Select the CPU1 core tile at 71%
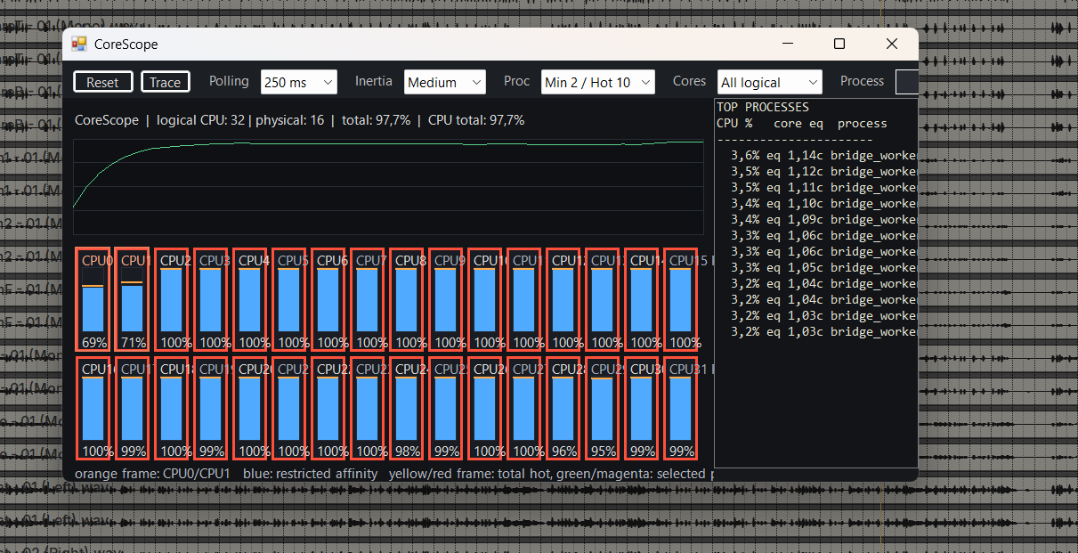The image size is (1078, 553). pyautogui.click(x=133, y=299)
